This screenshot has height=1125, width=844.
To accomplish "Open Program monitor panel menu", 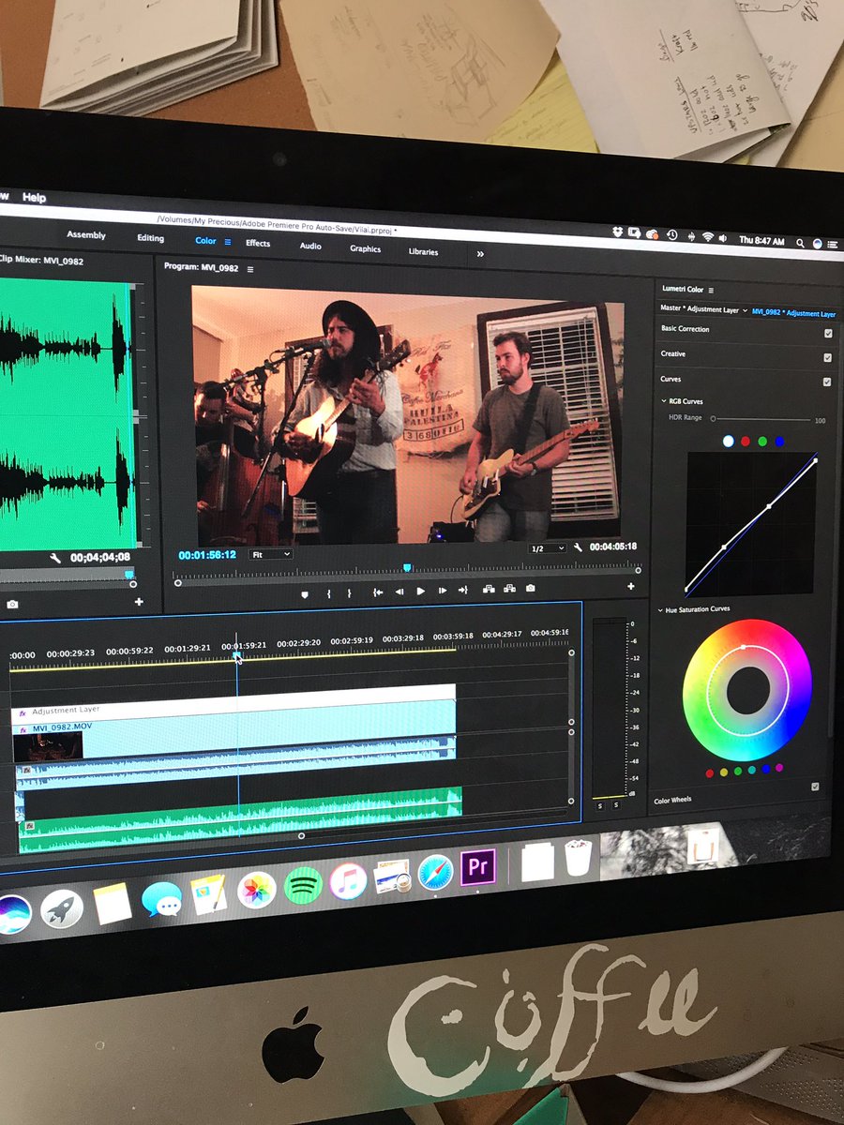I will pyautogui.click(x=249, y=268).
